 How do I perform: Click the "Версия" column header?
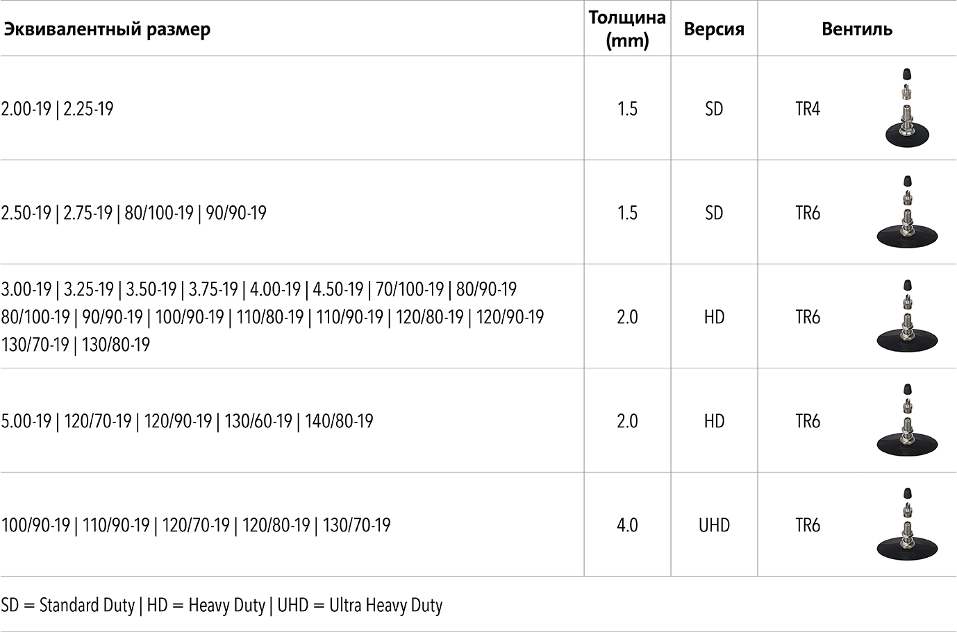click(x=714, y=29)
